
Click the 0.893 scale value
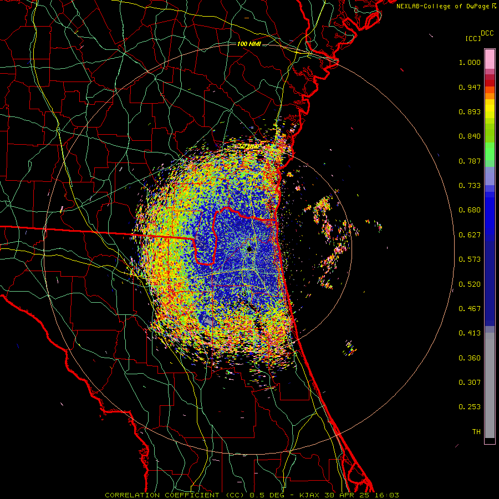(470, 111)
